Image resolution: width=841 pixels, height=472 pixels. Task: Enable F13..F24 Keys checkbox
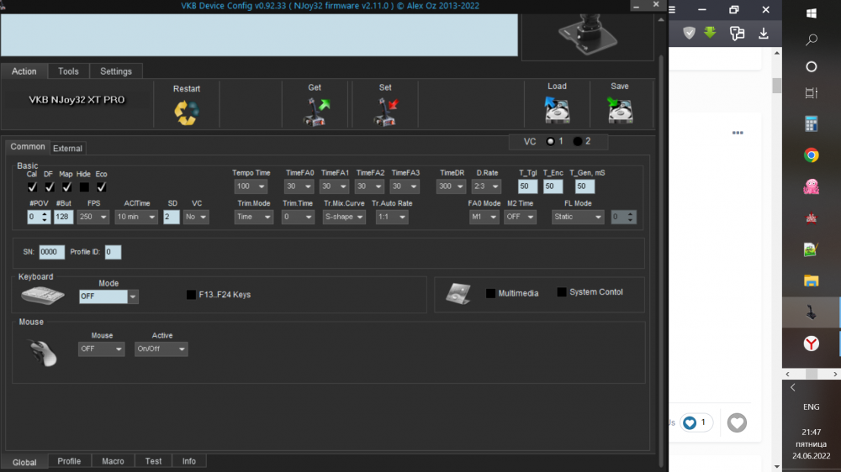(191, 295)
